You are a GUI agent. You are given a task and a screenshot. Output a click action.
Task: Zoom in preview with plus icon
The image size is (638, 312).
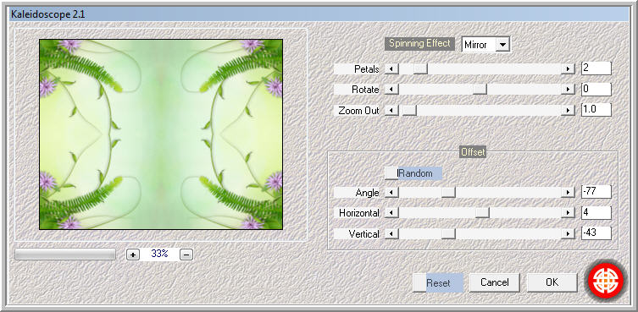pos(133,255)
